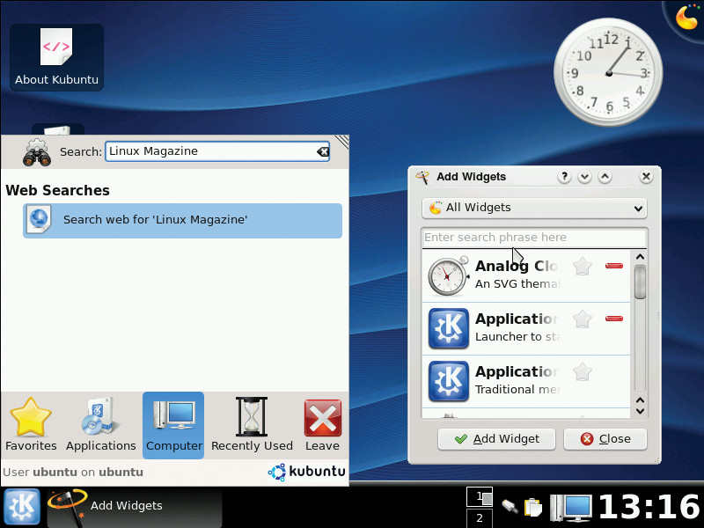Click the analog clock widget on the desktop

(608, 73)
